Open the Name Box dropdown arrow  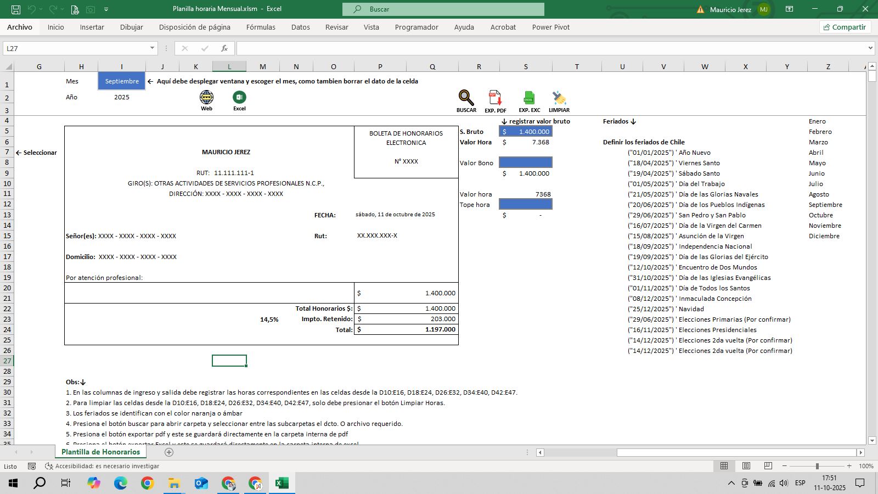point(153,48)
